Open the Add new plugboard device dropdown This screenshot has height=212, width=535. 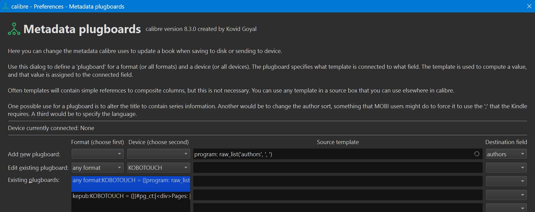click(x=158, y=154)
